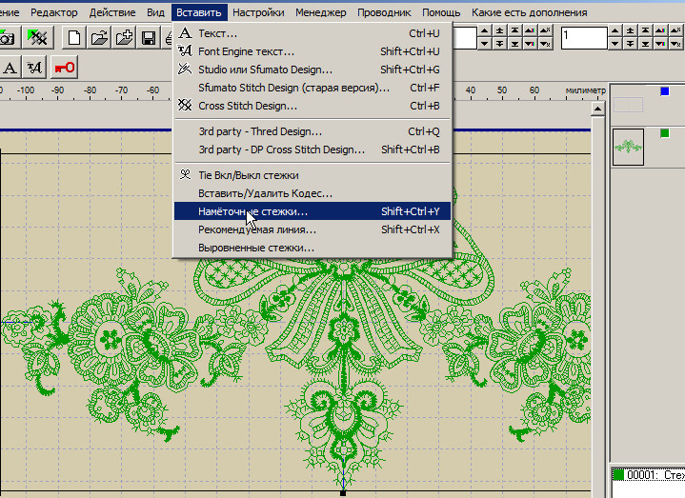Viewport: 685px width, 498px height.
Task: Click the empty input field left of the steppers
Action: (464, 37)
